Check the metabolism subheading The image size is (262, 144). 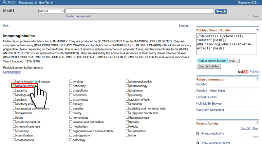[x=71, y=126]
